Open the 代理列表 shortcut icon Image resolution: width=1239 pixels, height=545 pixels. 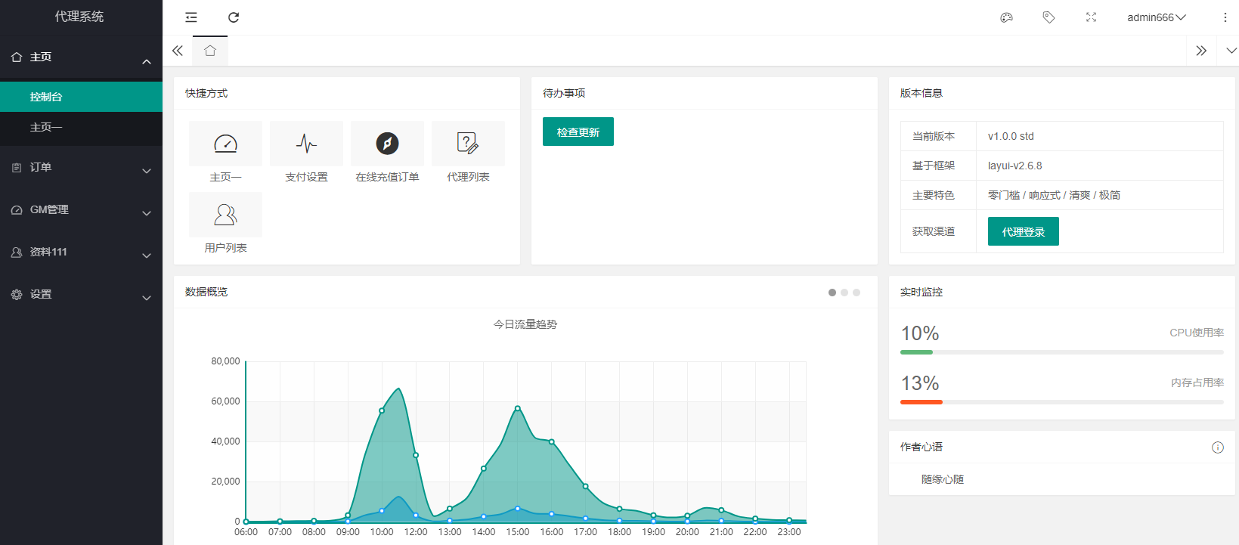pyautogui.click(x=468, y=144)
